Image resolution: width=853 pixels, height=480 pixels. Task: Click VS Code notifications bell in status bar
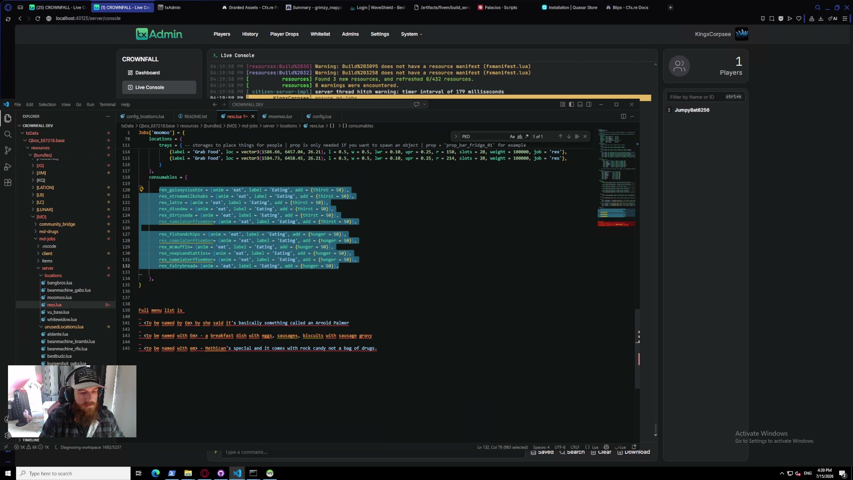point(634,447)
